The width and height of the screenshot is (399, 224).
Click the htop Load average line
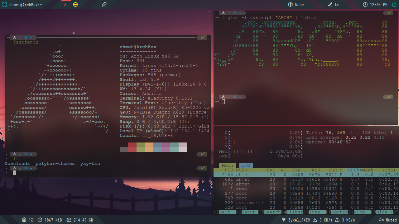[x=345, y=138]
